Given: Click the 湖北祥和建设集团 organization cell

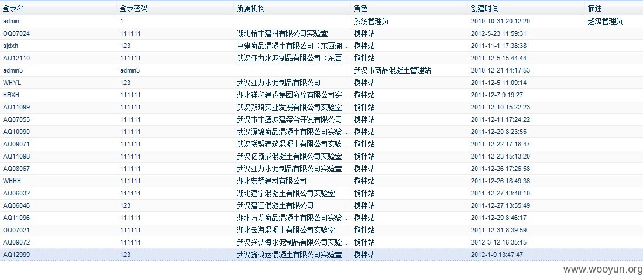Looking at the screenshot, I should pos(293,95).
